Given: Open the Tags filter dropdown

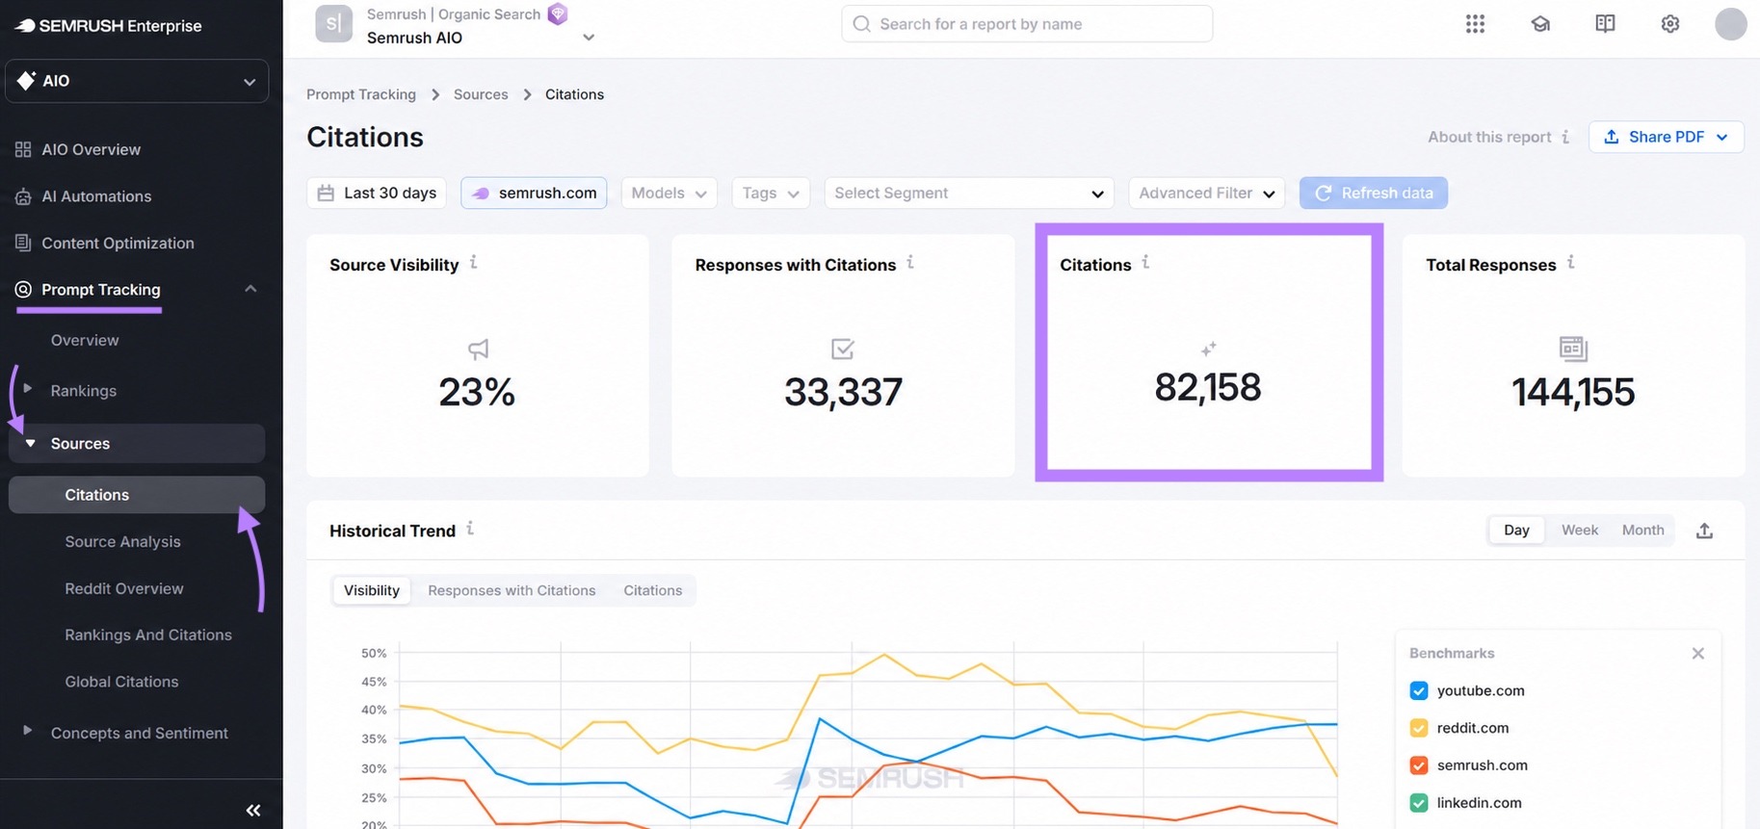Looking at the screenshot, I should pyautogui.click(x=771, y=193).
